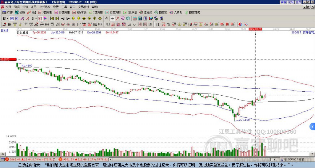Select the Gann fan lines tool

113,25
